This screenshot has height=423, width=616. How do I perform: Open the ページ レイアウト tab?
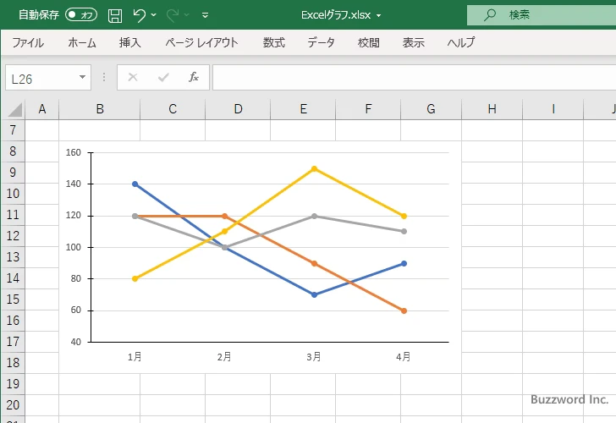tap(201, 42)
